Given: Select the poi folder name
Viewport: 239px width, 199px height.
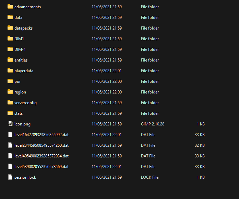Looking at the screenshot, I should coord(17,81).
